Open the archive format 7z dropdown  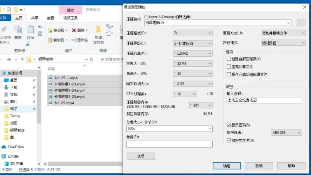192,33
